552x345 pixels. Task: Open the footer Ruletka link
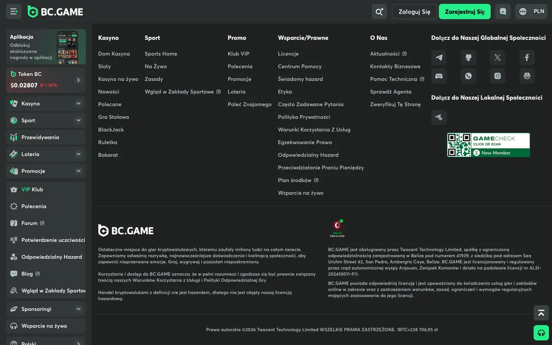tap(108, 142)
